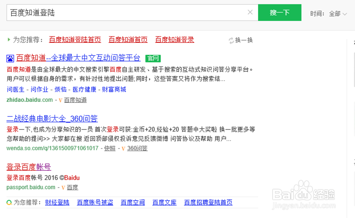Screen dimensions: 355x218
Task: Open the related search 百度空间
Action: point(133,202)
